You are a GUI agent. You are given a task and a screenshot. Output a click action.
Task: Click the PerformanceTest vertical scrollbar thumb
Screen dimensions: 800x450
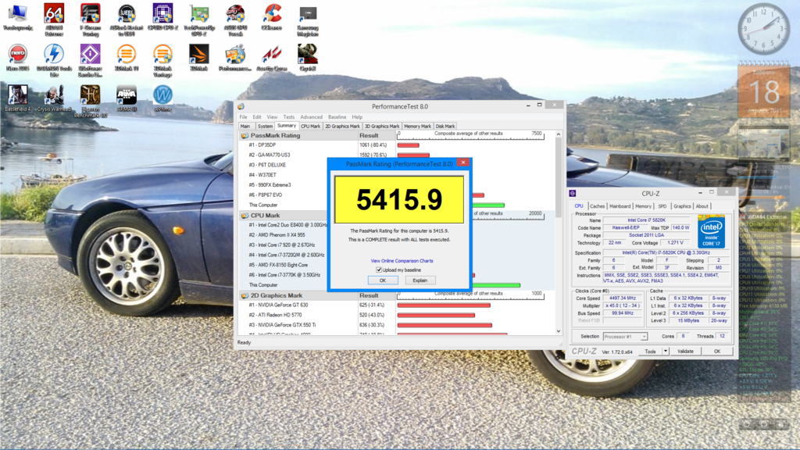[x=559, y=177]
